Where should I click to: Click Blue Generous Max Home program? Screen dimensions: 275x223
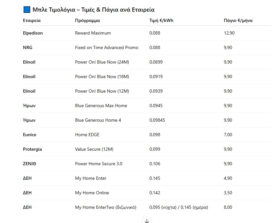point(101,106)
